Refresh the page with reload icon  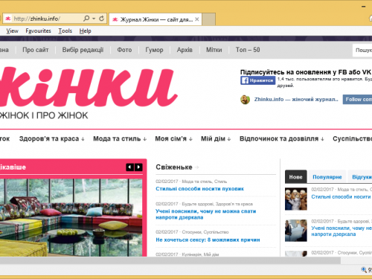click(101, 19)
